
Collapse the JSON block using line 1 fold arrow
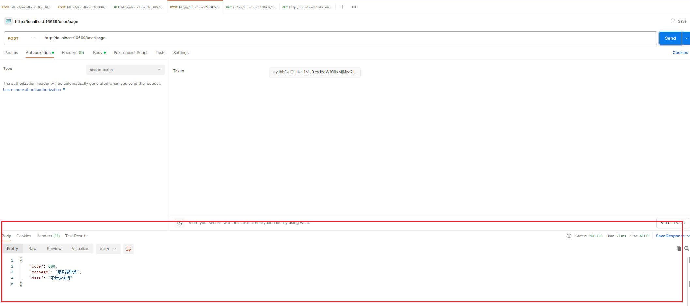tap(21, 260)
